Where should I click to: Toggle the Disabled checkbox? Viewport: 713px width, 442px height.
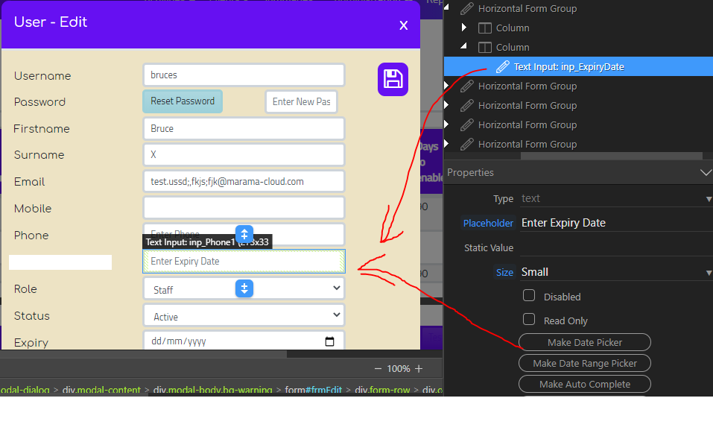click(x=529, y=296)
